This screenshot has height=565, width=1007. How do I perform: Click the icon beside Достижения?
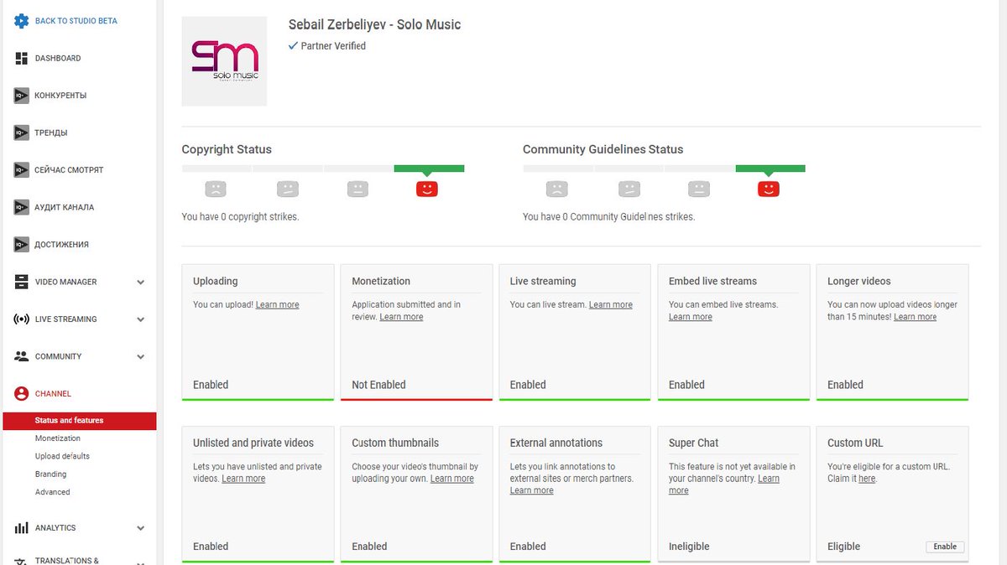[x=21, y=245]
